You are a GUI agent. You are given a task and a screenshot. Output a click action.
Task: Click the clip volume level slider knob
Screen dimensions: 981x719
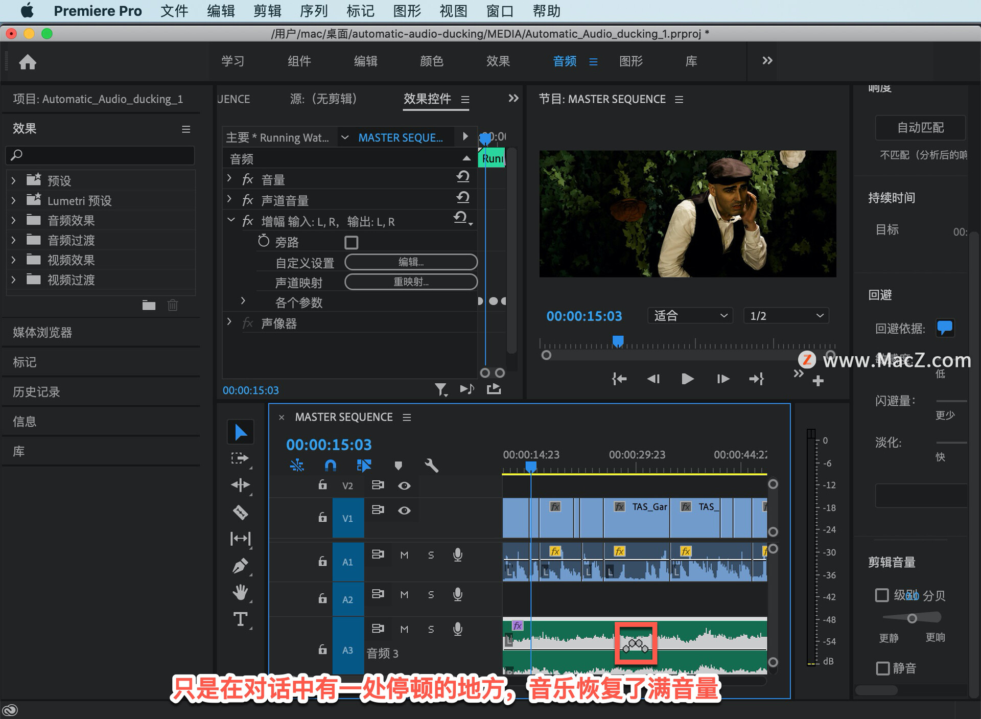coord(912,619)
